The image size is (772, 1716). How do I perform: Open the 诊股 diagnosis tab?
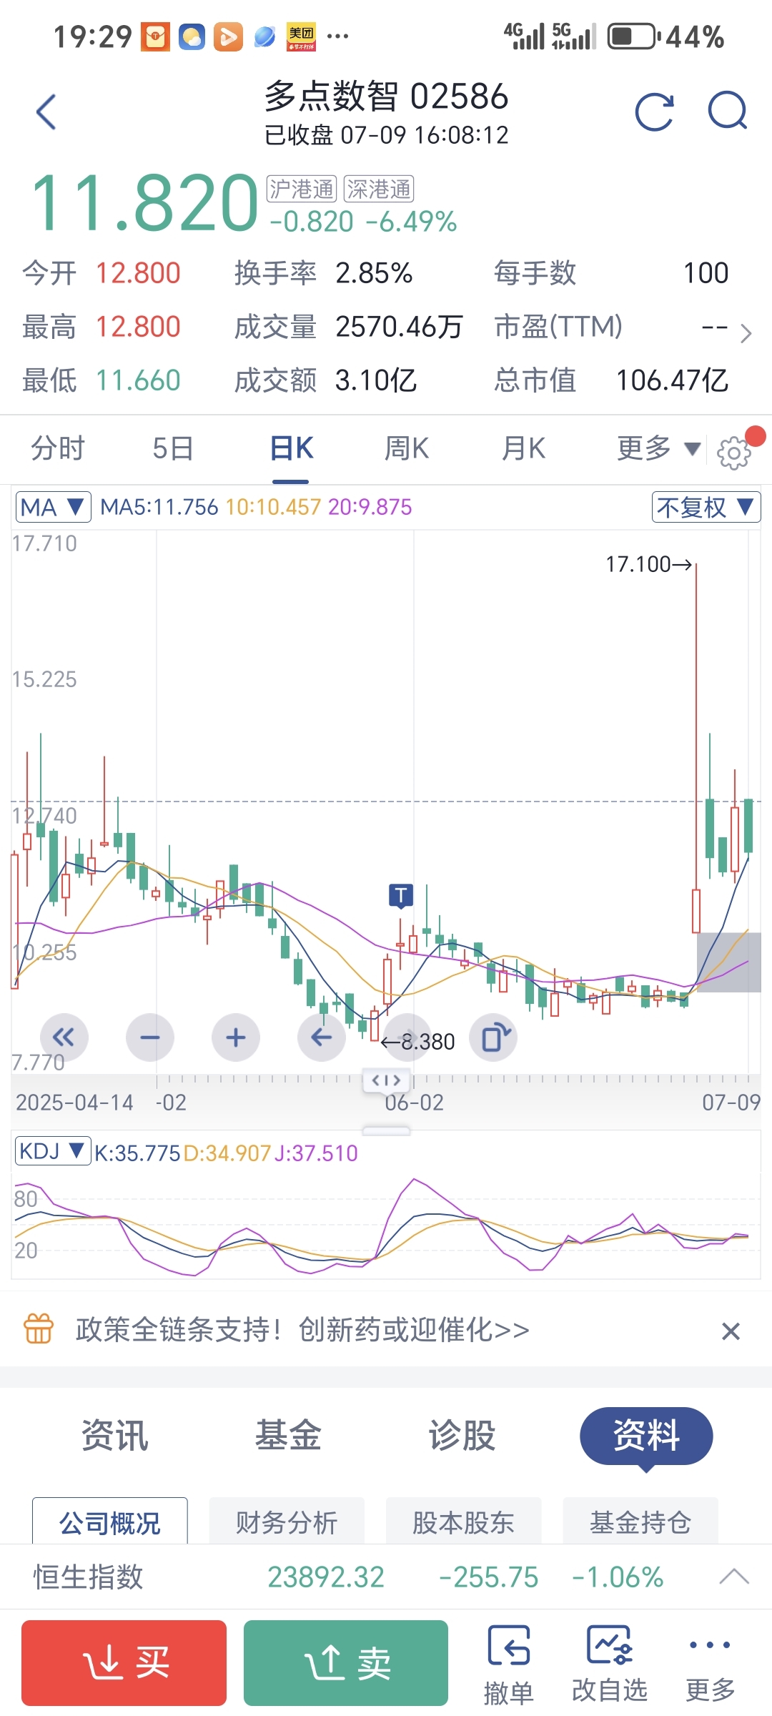click(x=462, y=1435)
